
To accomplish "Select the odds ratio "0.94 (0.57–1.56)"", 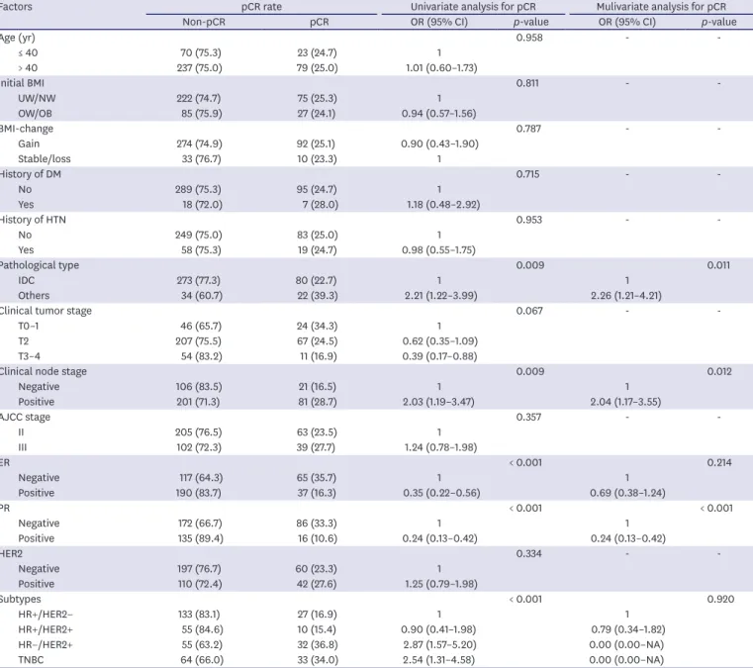I will point(439,114).
